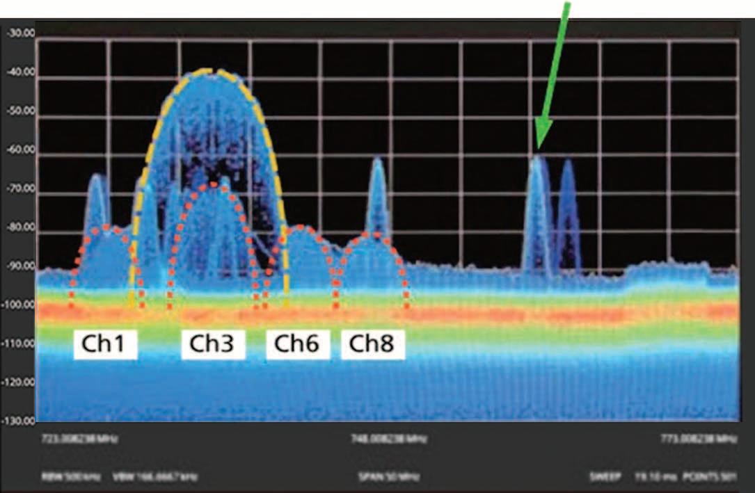Screen dimensions: 755x493
Task: Click the POINTS 501 readout
Action: [710, 476]
